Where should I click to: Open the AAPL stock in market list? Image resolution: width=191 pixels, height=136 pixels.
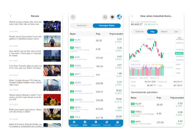[x=96, y=58]
